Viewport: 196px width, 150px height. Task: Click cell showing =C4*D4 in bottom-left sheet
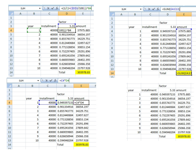pyautogui.click(x=81, y=102)
